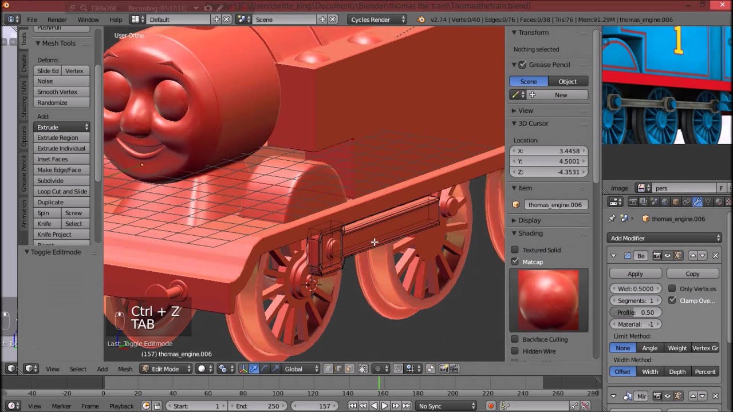
Task: Toggle timeline lock time to editors icon
Action: (x=157, y=406)
